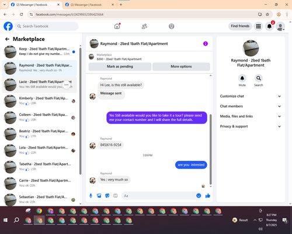The height and width of the screenshot is (234, 292).
Task: Reload the browser page
Action: [x=22, y=15]
